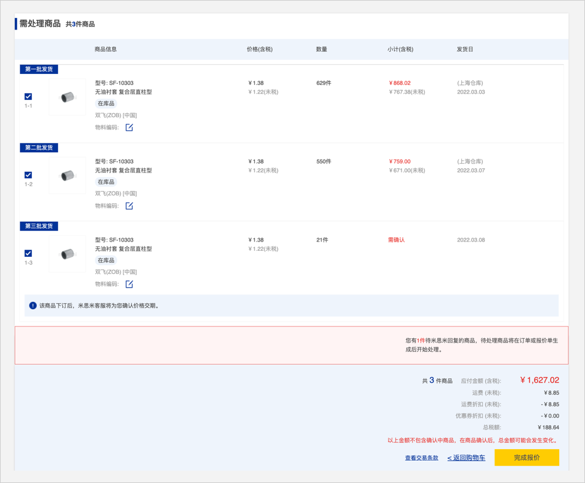This screenshot has width=585, height=483.
Task: Open first batch product thumbnail
Action: coord(67,97)
